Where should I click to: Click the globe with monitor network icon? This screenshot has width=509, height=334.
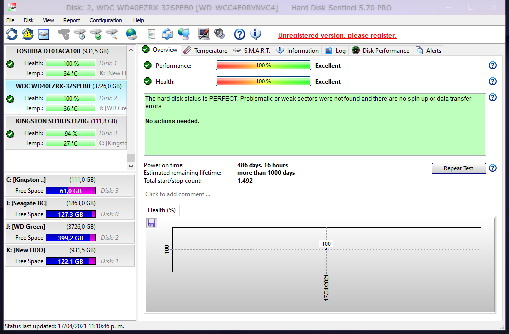184,34
